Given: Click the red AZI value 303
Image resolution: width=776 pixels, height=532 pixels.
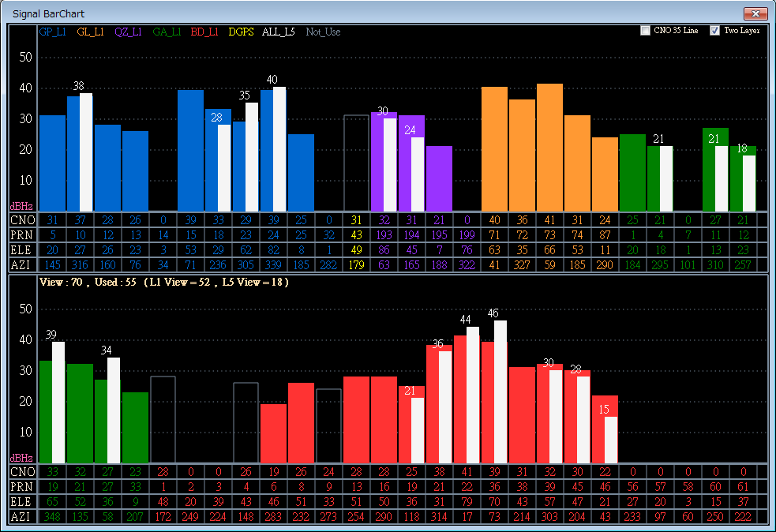Looking at the screenshot, I should point(550,517).
